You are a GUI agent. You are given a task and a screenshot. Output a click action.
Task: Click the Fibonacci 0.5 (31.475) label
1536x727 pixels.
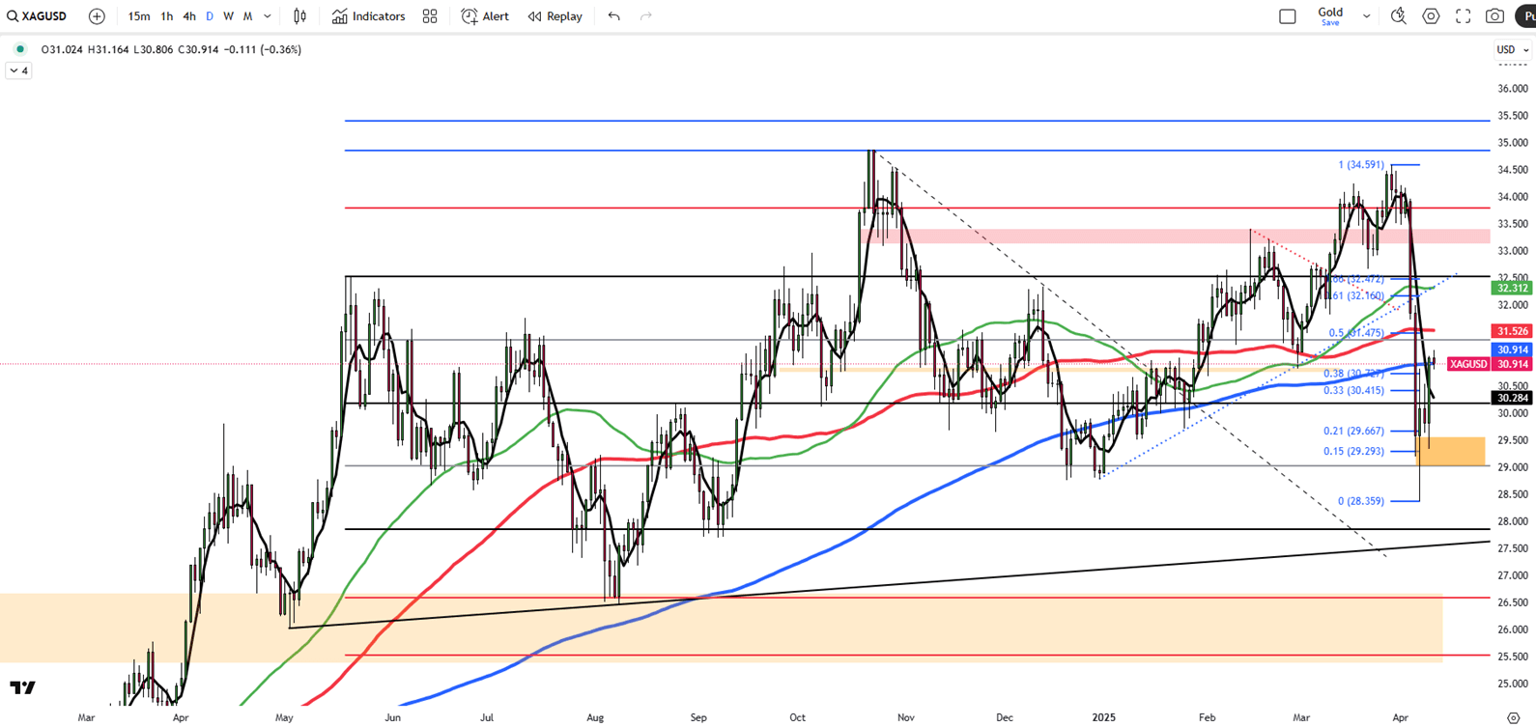(x=1356, y=333)
